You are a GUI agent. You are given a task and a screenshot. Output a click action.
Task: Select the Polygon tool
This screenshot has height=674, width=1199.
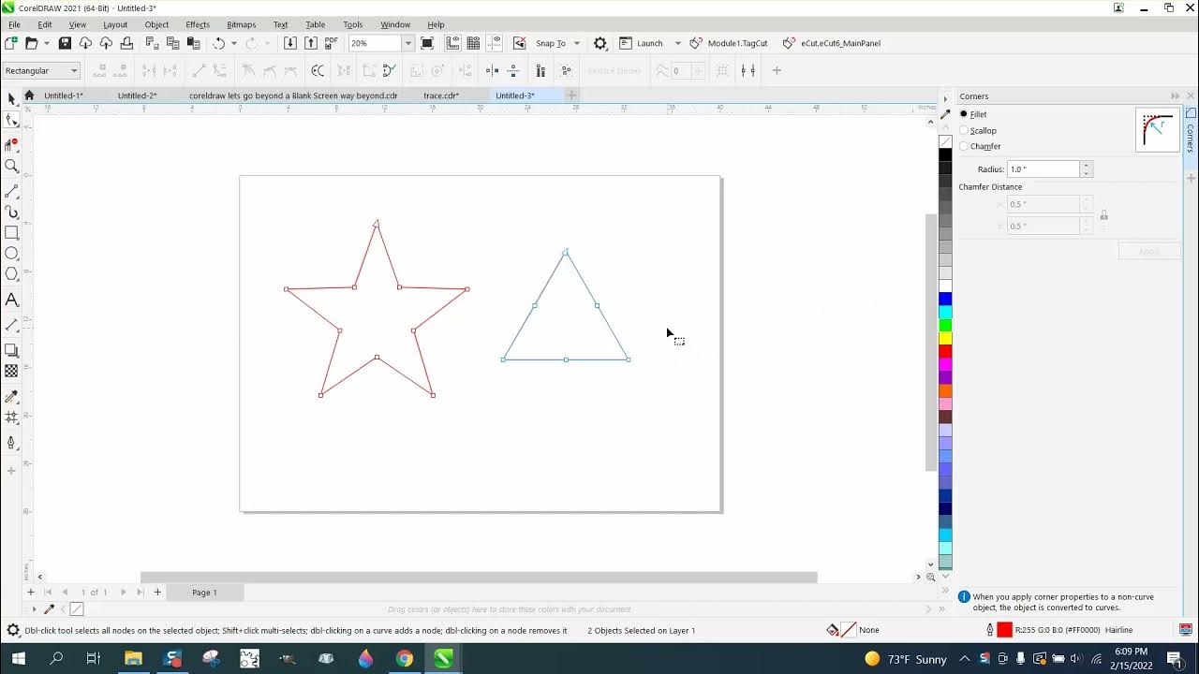(x=11, y=274)
